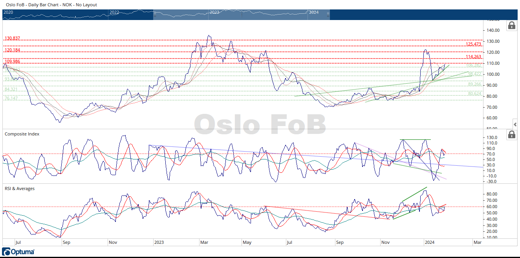Click the 120.184 resistance level label

pos(12,50)
